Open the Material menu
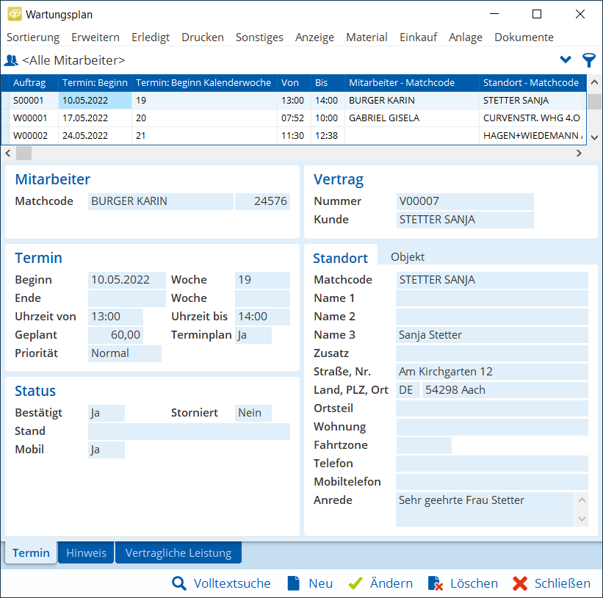This screenshot has width=603, height=598. coord(367,37)
